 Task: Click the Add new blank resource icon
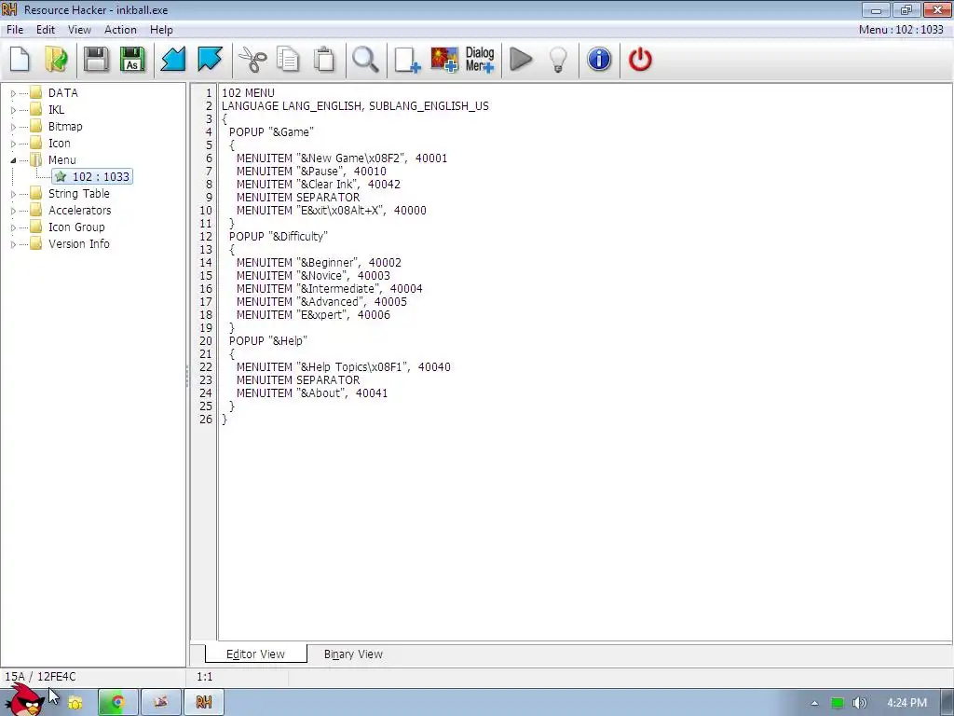[407, 60]
